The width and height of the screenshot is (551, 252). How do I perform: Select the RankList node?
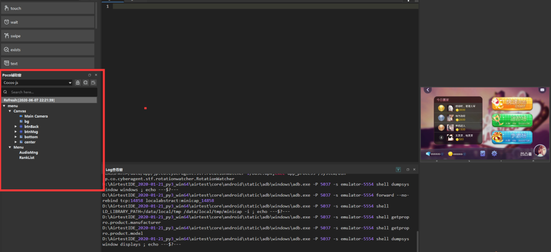[27, 158]
